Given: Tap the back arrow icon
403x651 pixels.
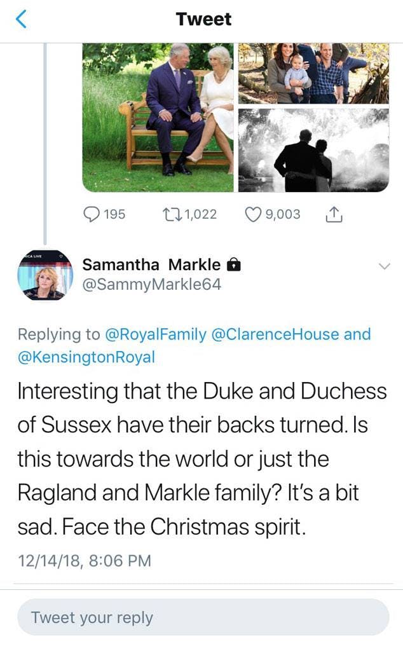Looking at the screenshot, I should 21,20.
